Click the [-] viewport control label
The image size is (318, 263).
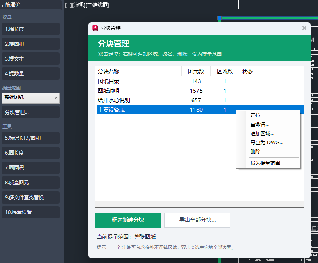click(x=68, y=5)
